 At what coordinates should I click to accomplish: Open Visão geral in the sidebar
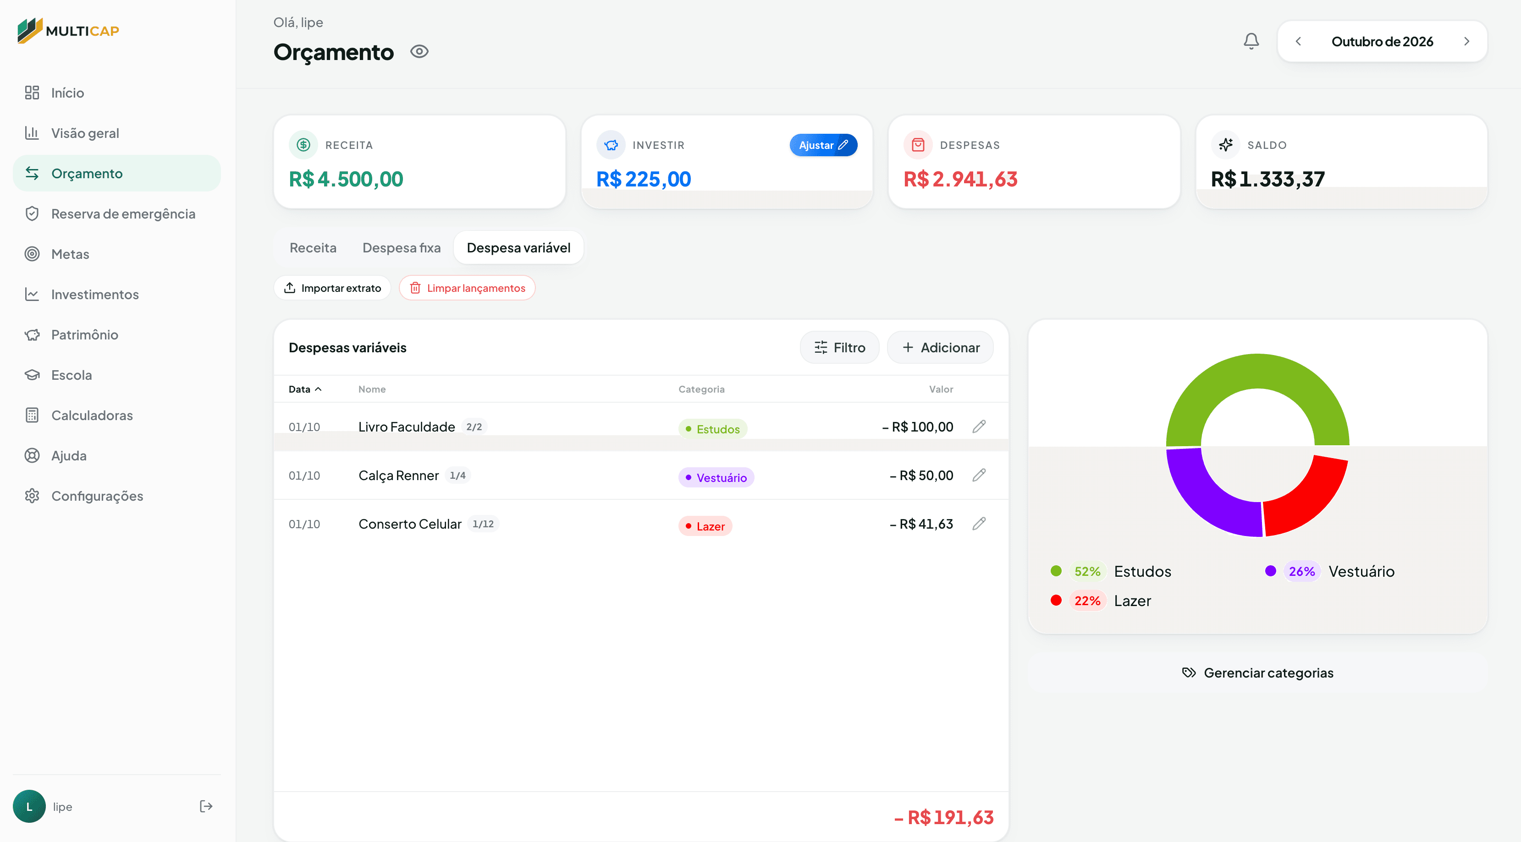click(x=116, y=133)
